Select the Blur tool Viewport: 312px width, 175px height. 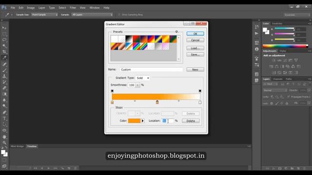[x=4, y=100]
